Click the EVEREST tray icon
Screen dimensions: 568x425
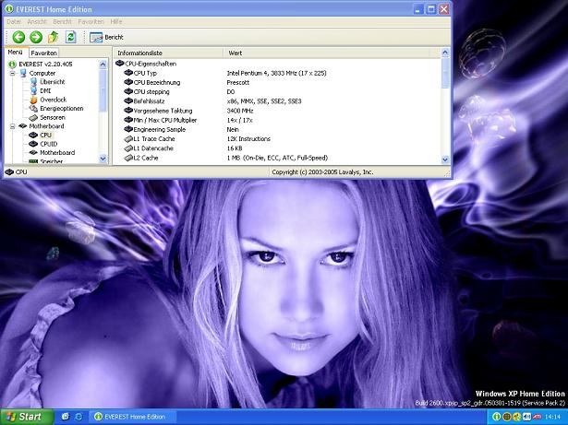[x=497, y=417]
